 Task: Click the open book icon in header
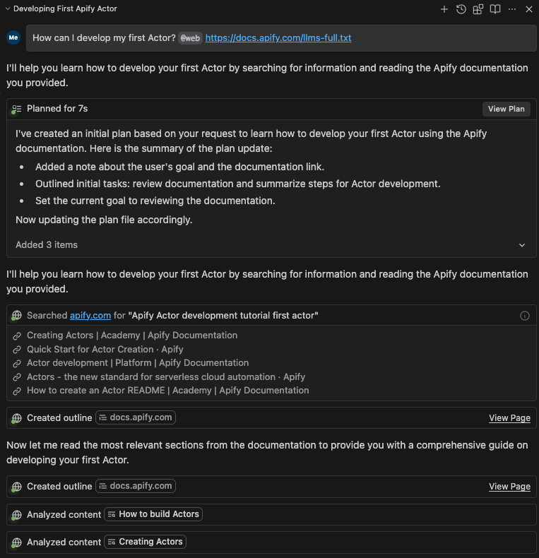click(x=495, y=9)
